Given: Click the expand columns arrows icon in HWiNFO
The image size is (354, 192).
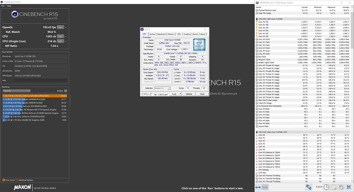Looking at the screenshot, I should [x=258, y=187].
